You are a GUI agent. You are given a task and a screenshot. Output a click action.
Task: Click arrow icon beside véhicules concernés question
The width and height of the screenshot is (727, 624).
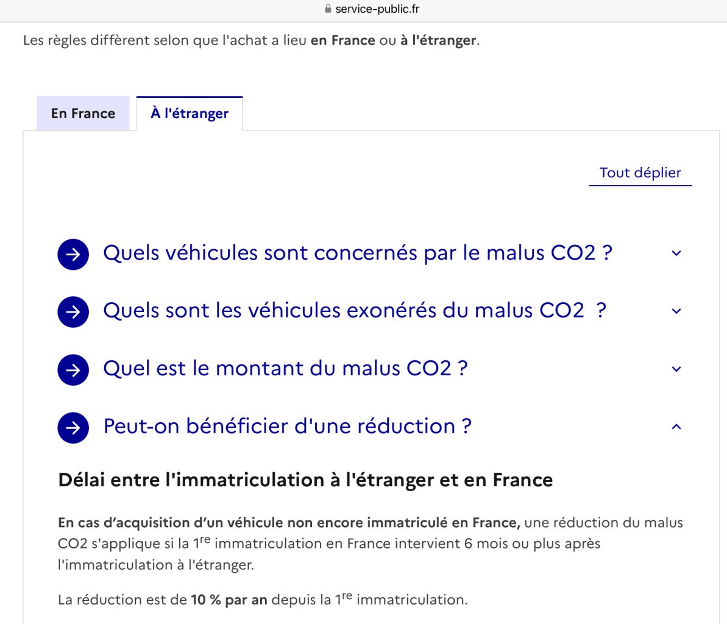[x=73, y=254]
